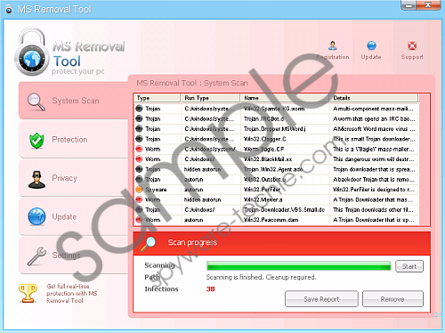Viewport: 445px width, 333px height.
Task: Select the Worm.Bagle.CP name cell
Action: (x=285, y=149)
